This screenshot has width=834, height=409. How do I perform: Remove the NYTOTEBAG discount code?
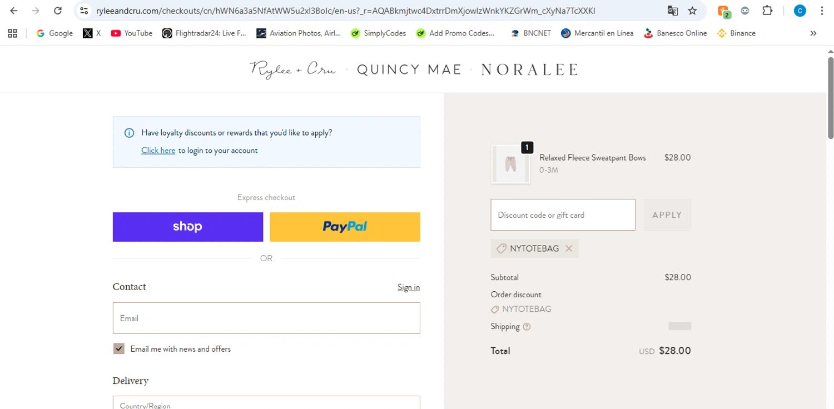(569, 248)
